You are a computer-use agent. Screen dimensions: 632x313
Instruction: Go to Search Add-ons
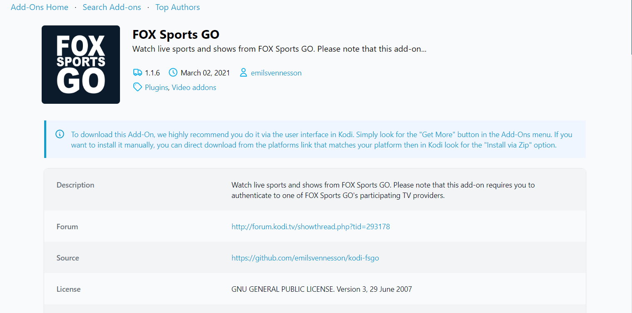tap(112, 7)
